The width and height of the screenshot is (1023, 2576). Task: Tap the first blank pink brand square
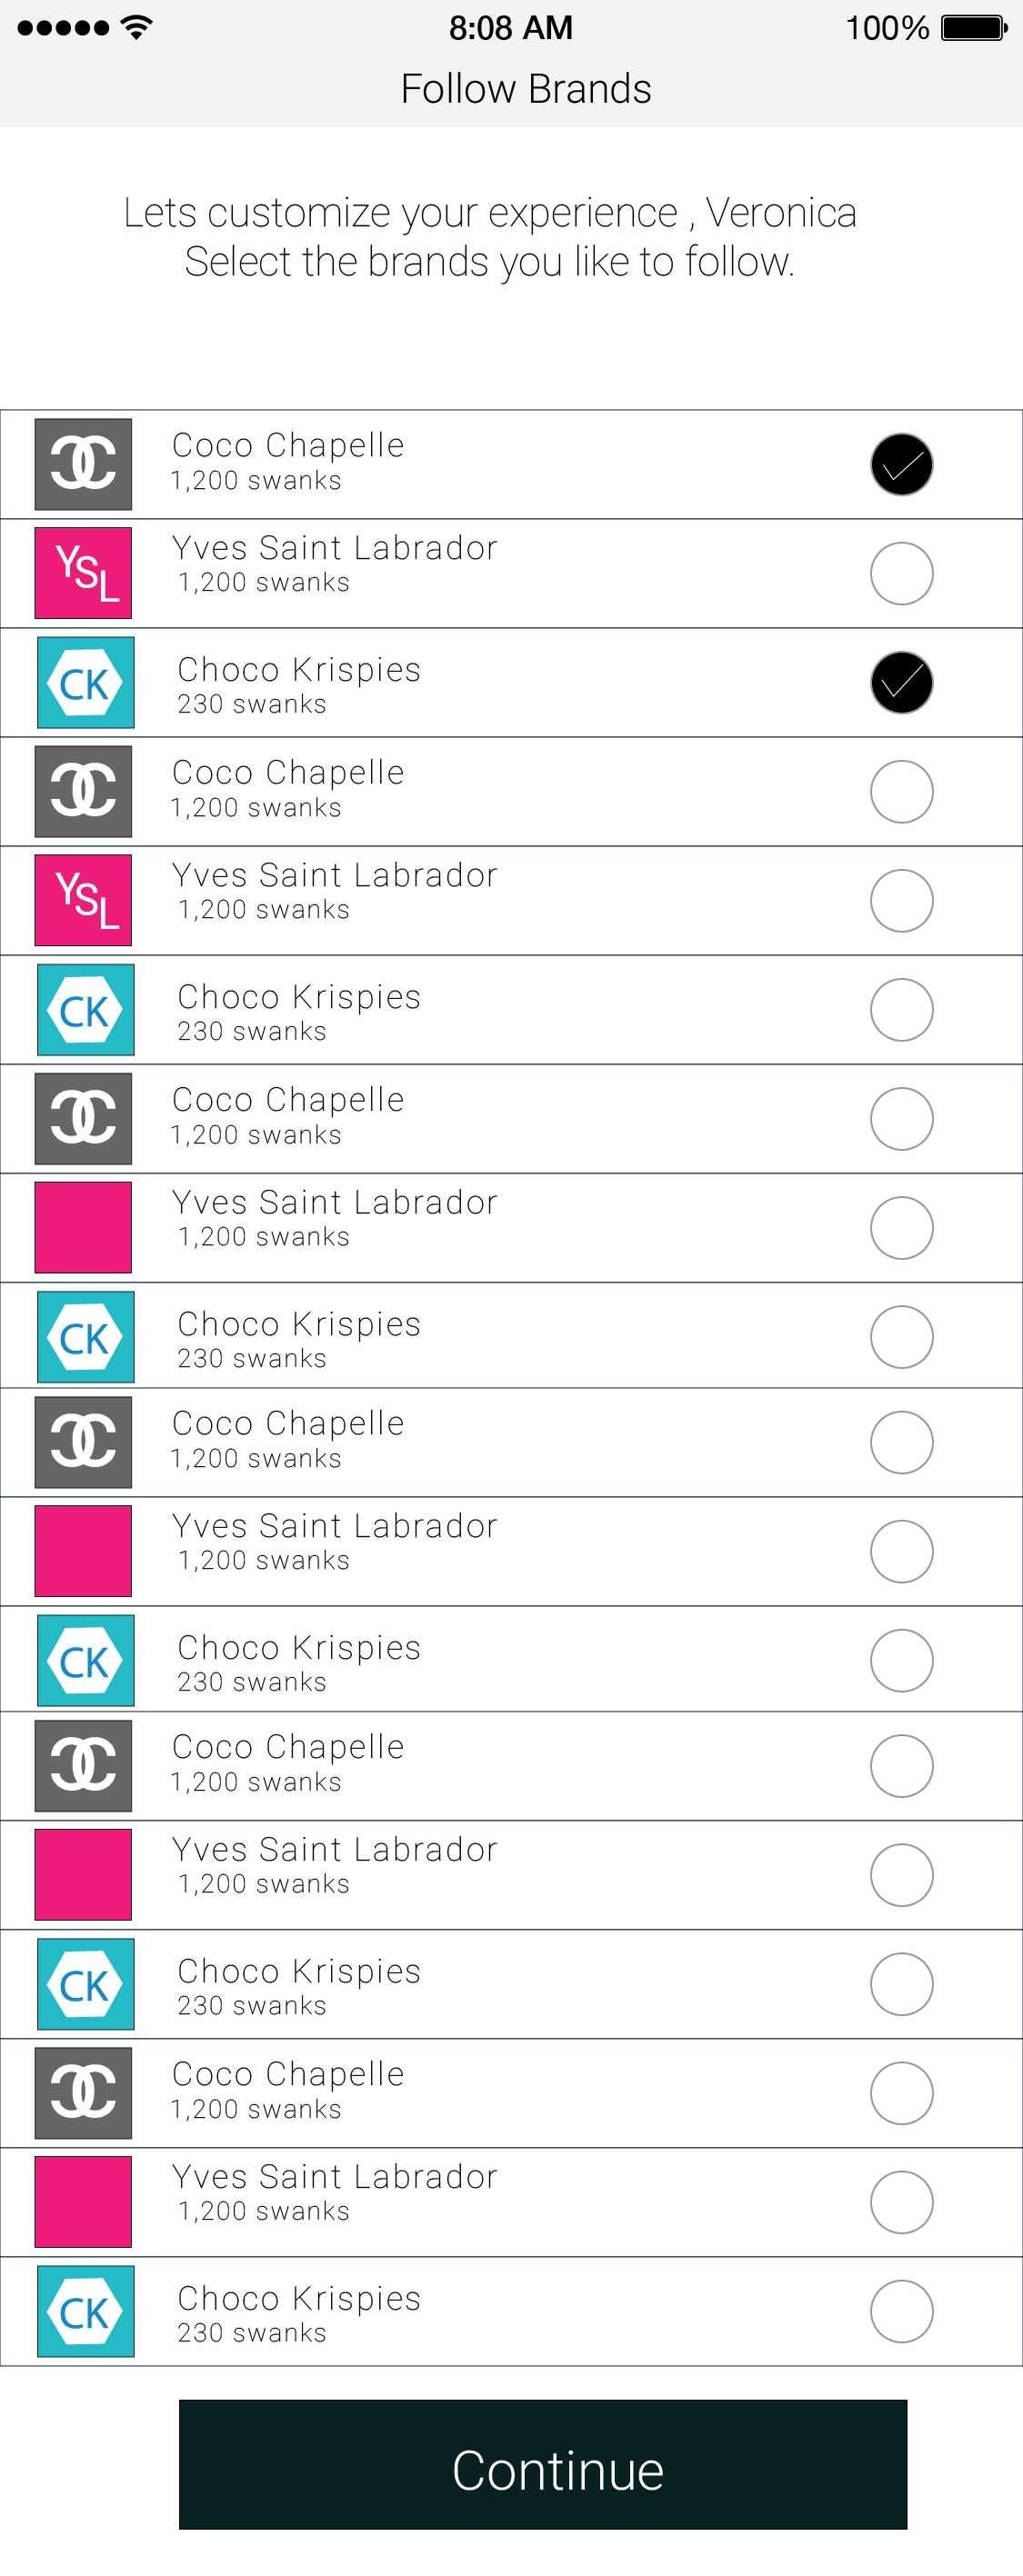pos(83,1227)
